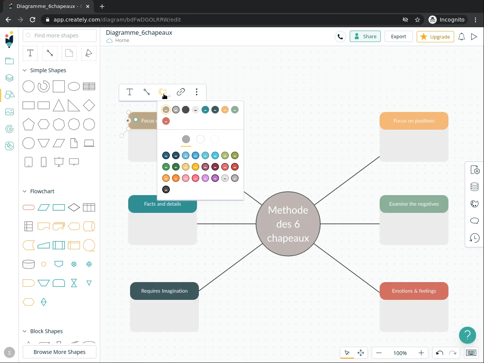
Task: Open keyboard shortcuts icon
Action: pos(471,353)
